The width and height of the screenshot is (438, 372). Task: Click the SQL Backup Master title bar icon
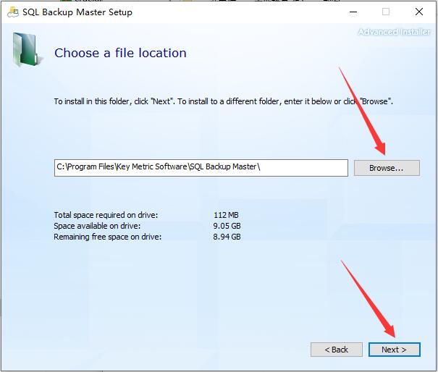[13, 12]
